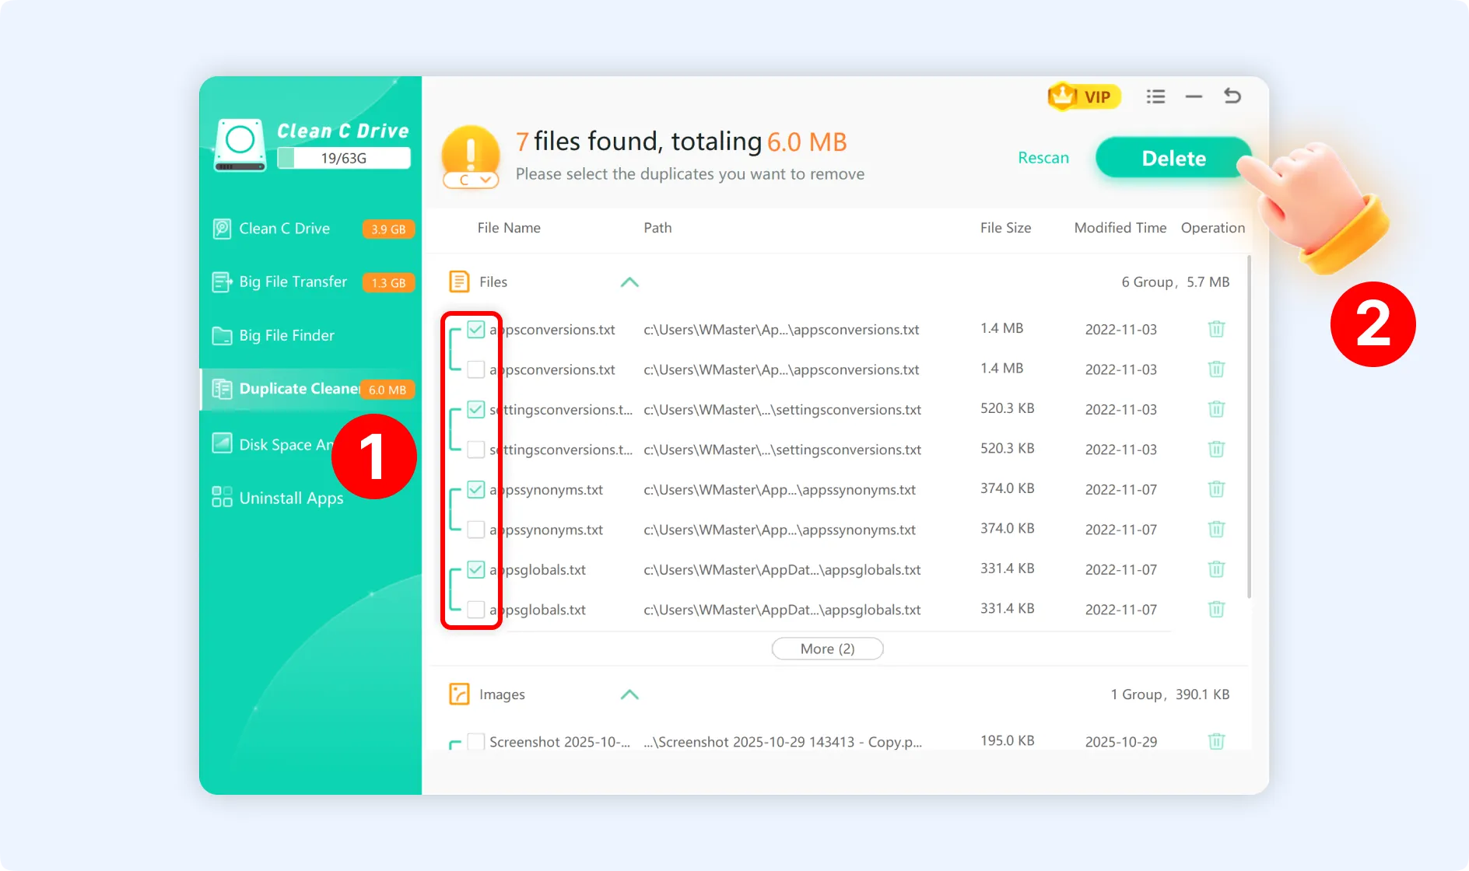
Task: Sort by the Modified Time column
Action: [1120, 227]
